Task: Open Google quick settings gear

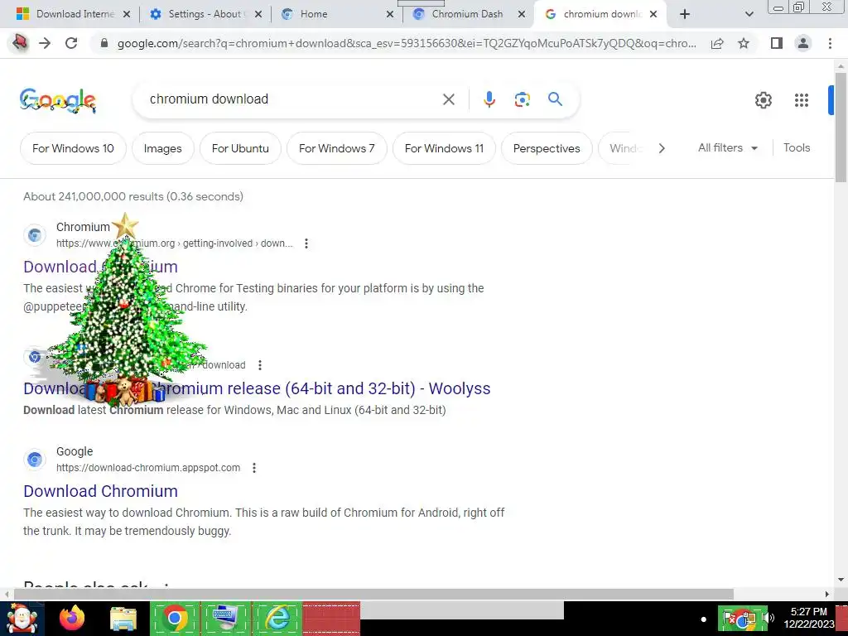Action: pos(763,100)
